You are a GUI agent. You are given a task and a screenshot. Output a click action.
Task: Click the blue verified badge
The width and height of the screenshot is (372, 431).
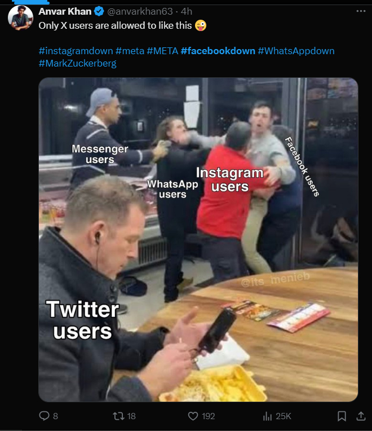point(99,11)
